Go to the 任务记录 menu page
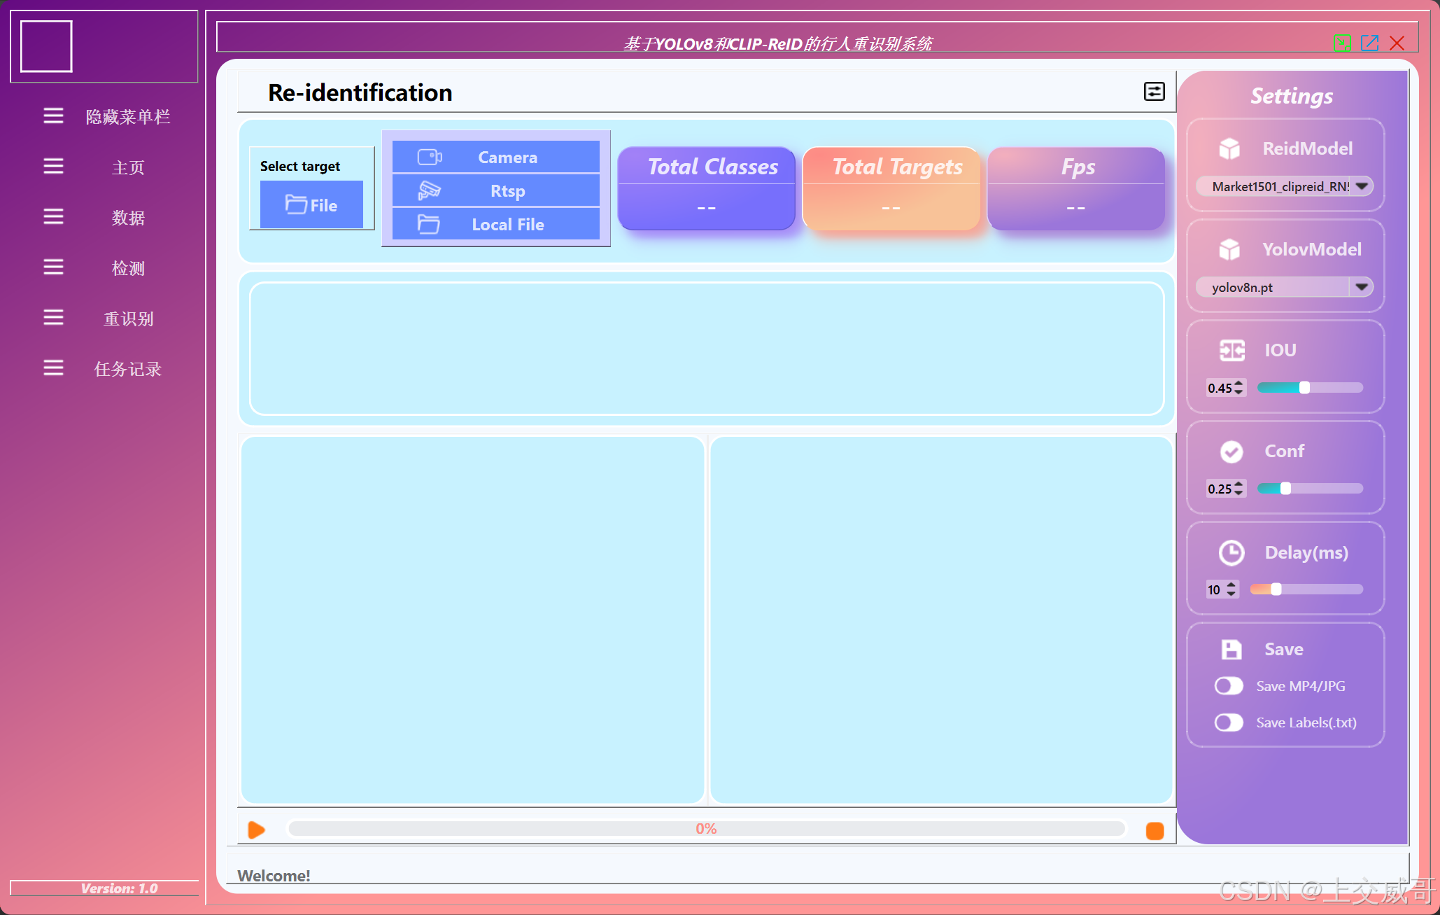The width and height of the screenshot is (1440, 915). [128, 369]
